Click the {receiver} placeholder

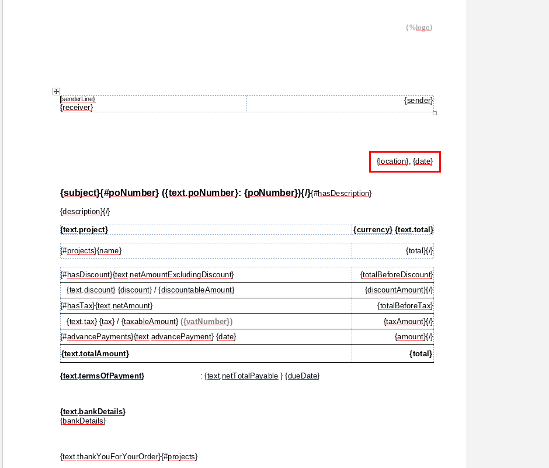pos(77,108)
